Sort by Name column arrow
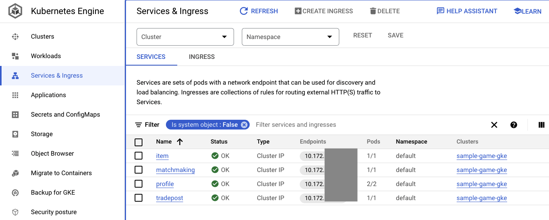The image size is (549, 220). (x=180, y=142)
